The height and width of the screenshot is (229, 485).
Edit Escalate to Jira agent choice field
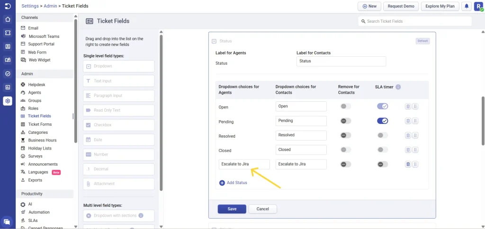[x=244, y=164]
